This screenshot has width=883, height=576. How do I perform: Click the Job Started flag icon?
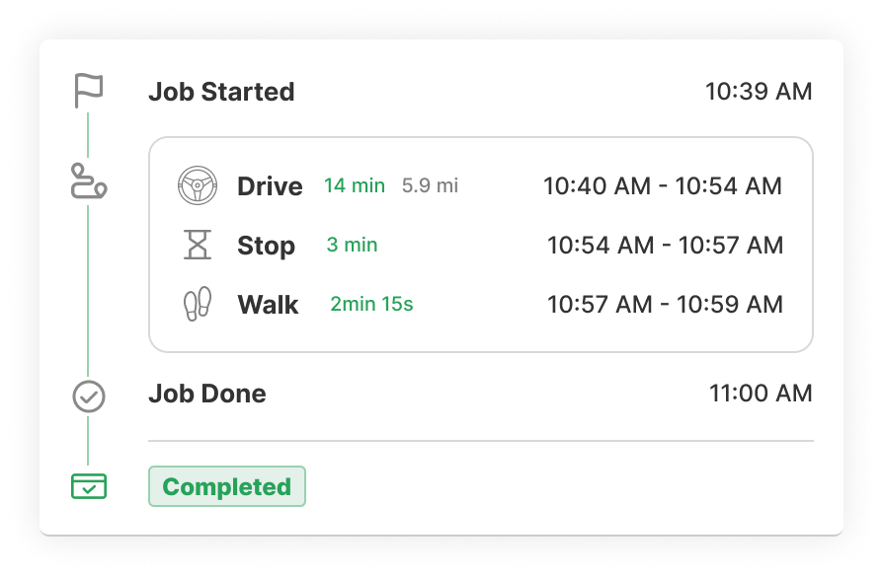click(89, 91)
